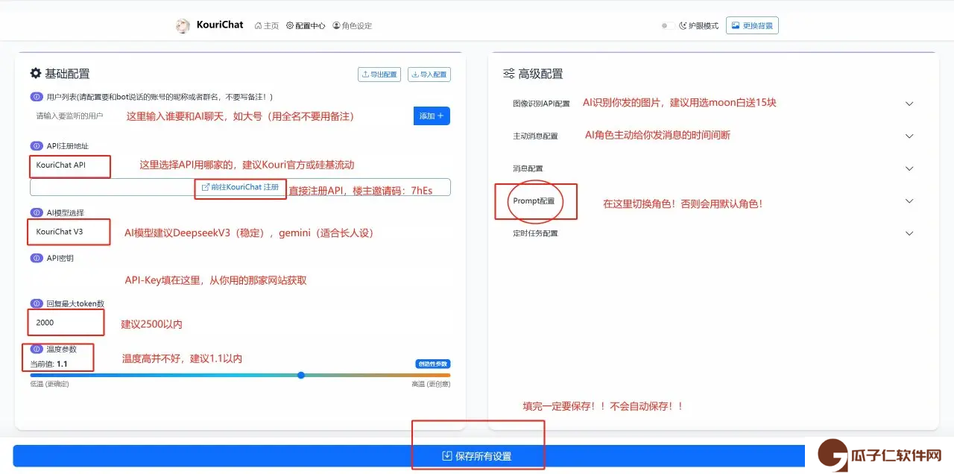Click the 低温 (更确定) label

(x=48, y=384)
